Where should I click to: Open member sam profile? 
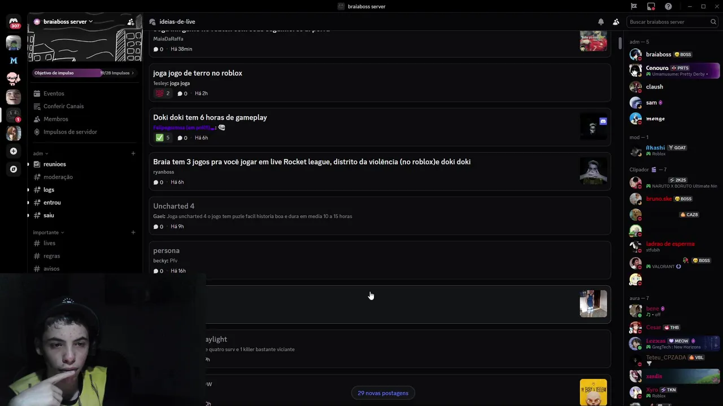coord(674,103)
